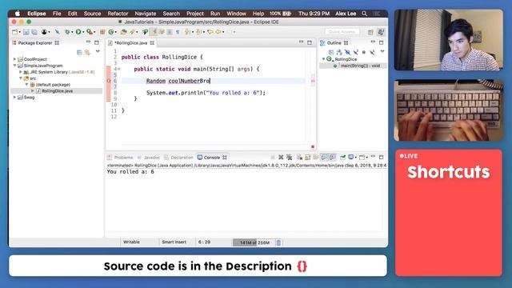Click the Debug bug icon in toolbar
This screenshot has width=512, height=288.
click(x=67, y=32)
